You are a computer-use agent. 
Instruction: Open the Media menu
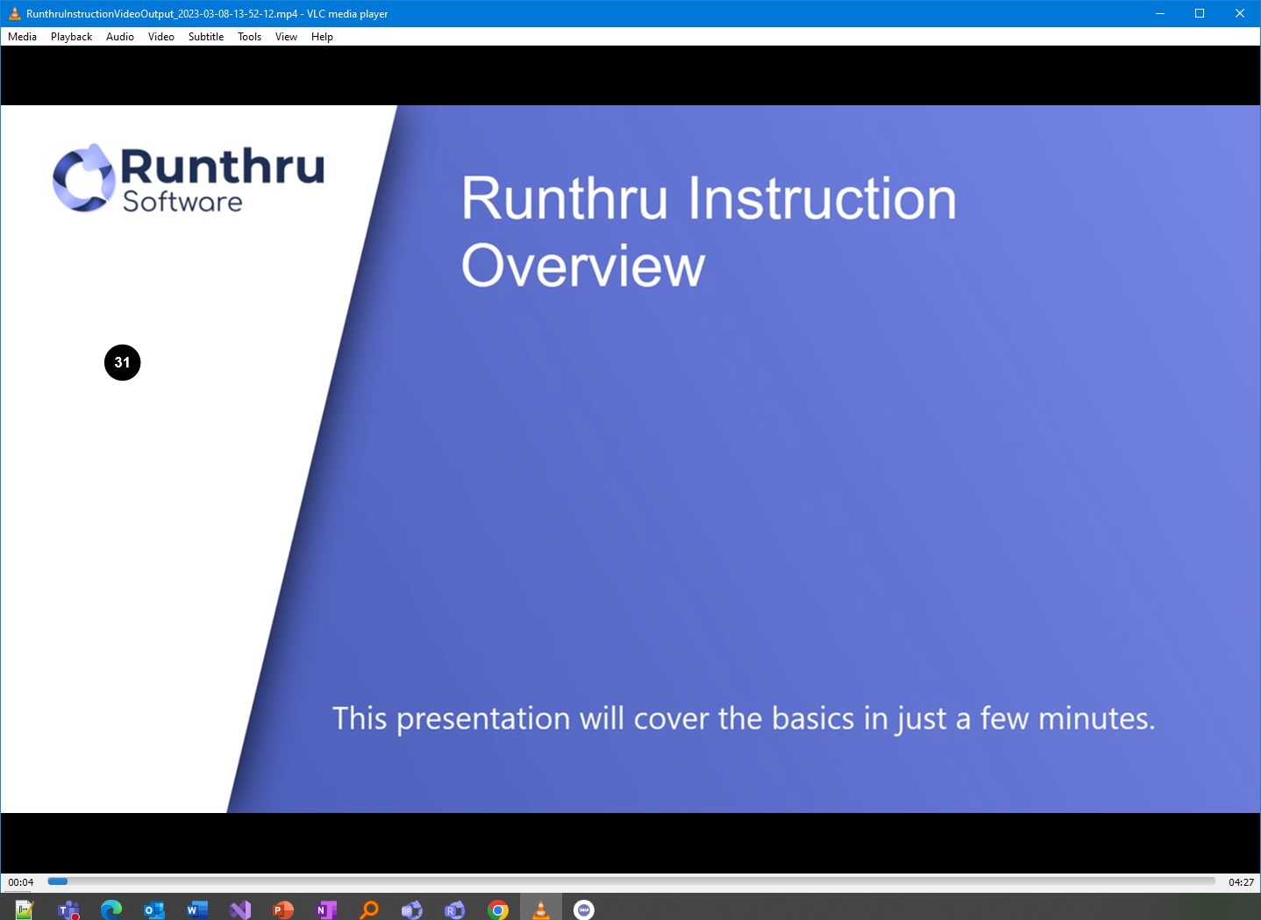tap(22, 37)
